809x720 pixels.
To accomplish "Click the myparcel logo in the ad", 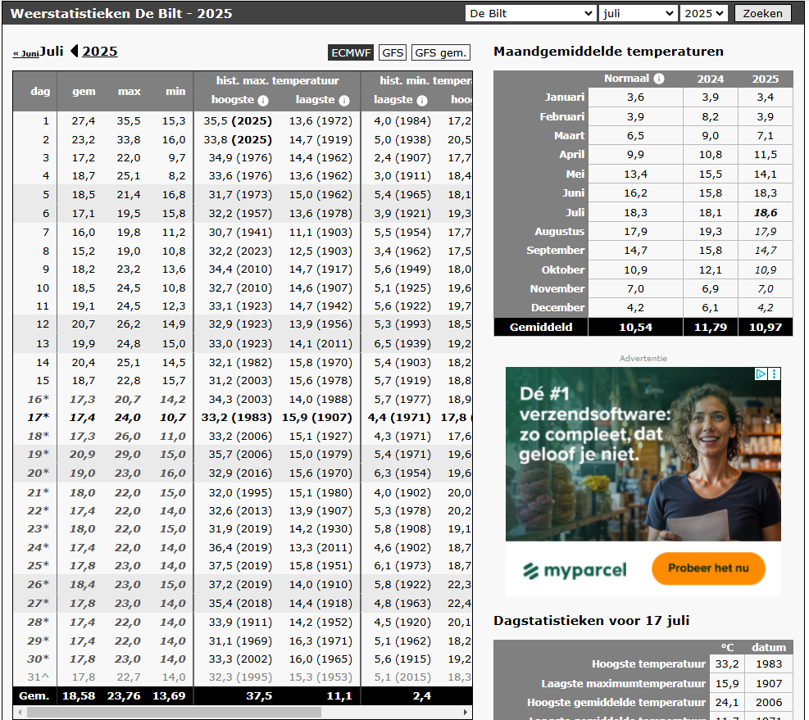I will [575, 570].
